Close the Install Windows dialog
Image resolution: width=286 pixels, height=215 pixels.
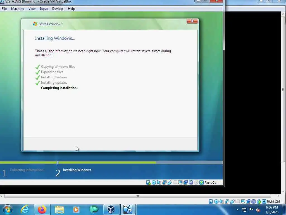tap(192, 21)
